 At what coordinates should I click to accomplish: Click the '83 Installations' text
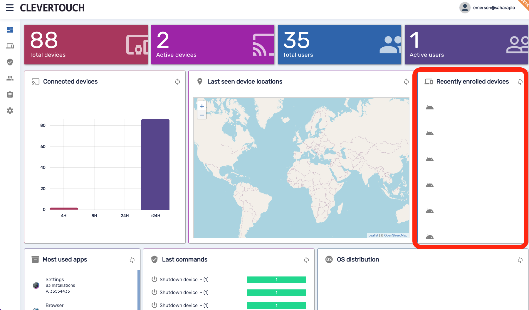click(60, 285)
